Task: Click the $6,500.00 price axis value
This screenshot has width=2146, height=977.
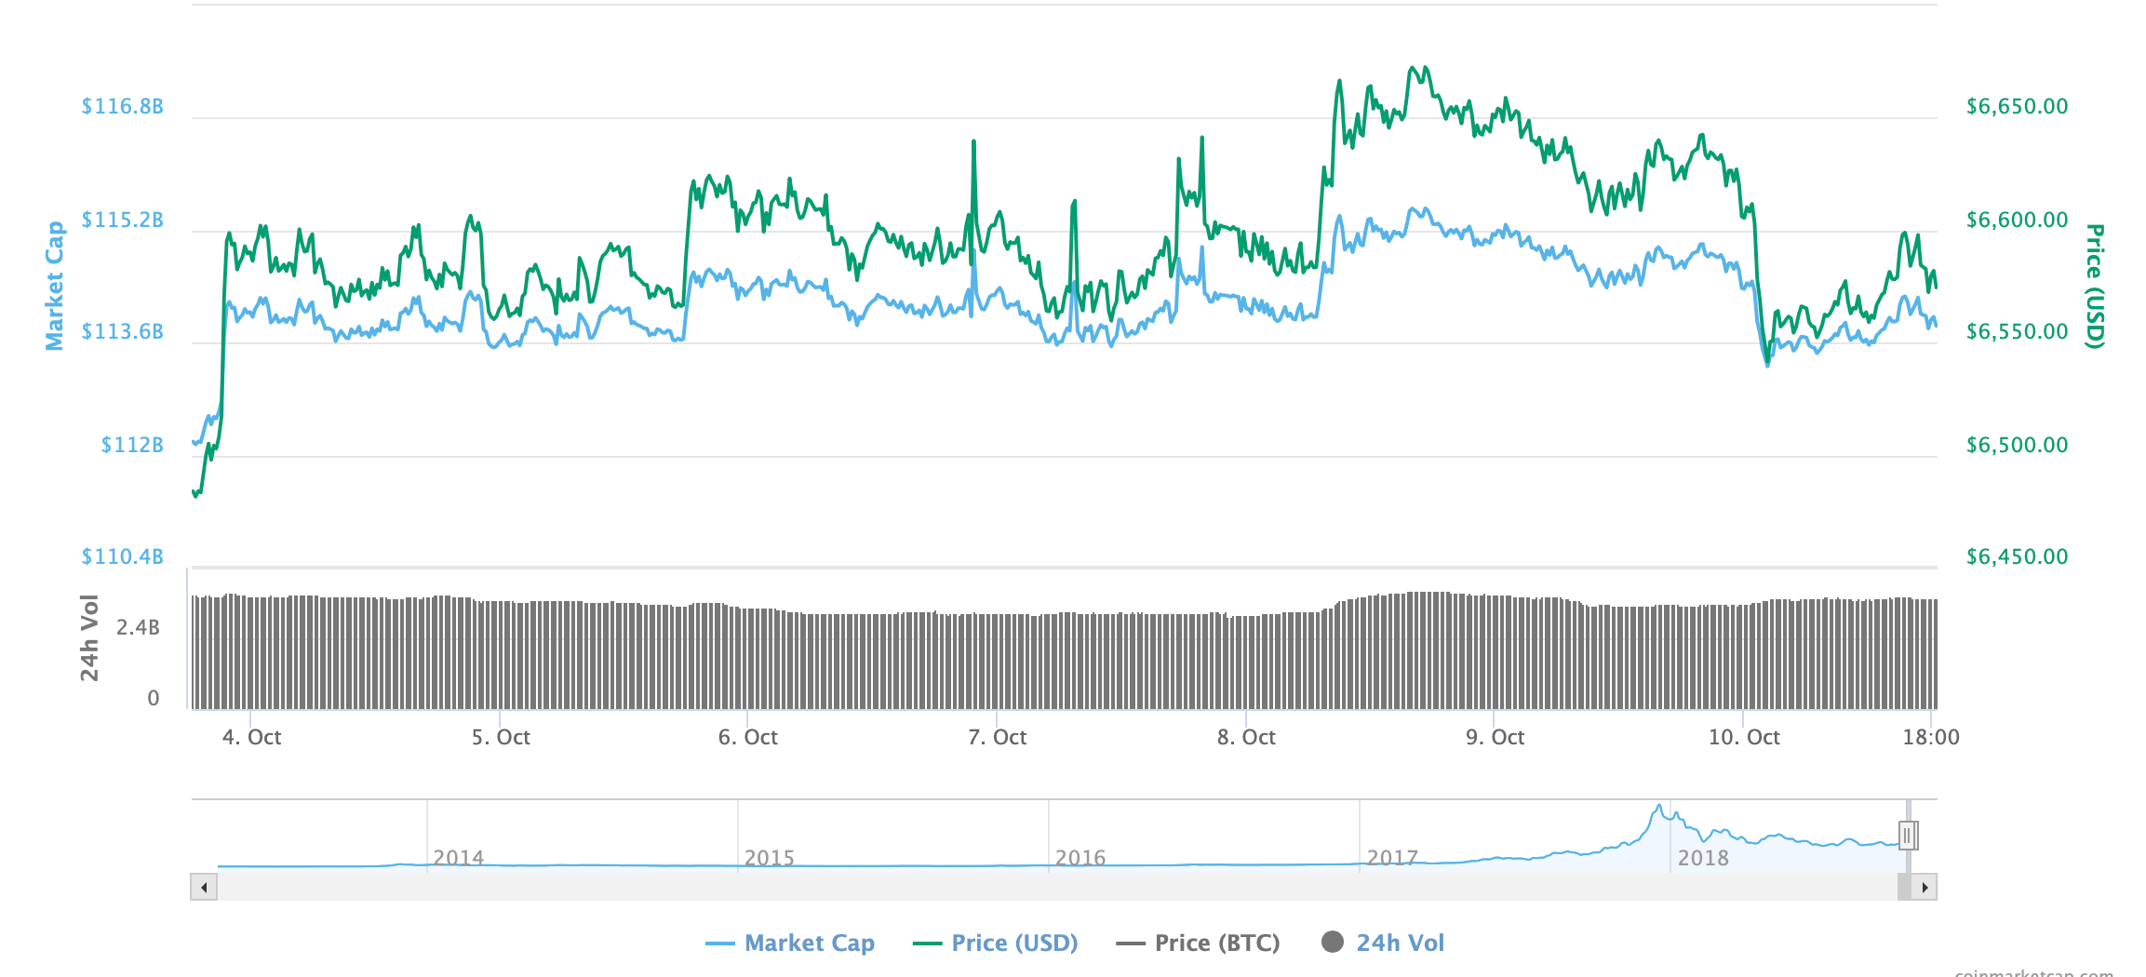Action: 2018,445
